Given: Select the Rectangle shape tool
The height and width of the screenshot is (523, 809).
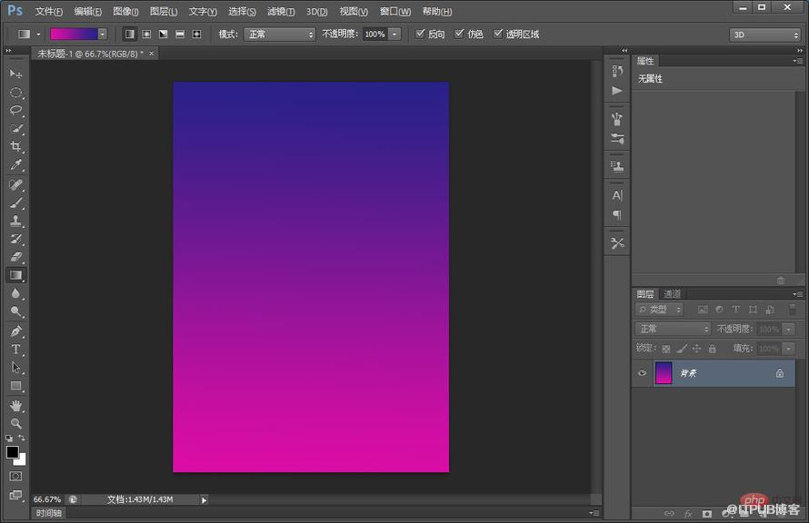Looking at the screenshot, I should click(x=15, y=386).
